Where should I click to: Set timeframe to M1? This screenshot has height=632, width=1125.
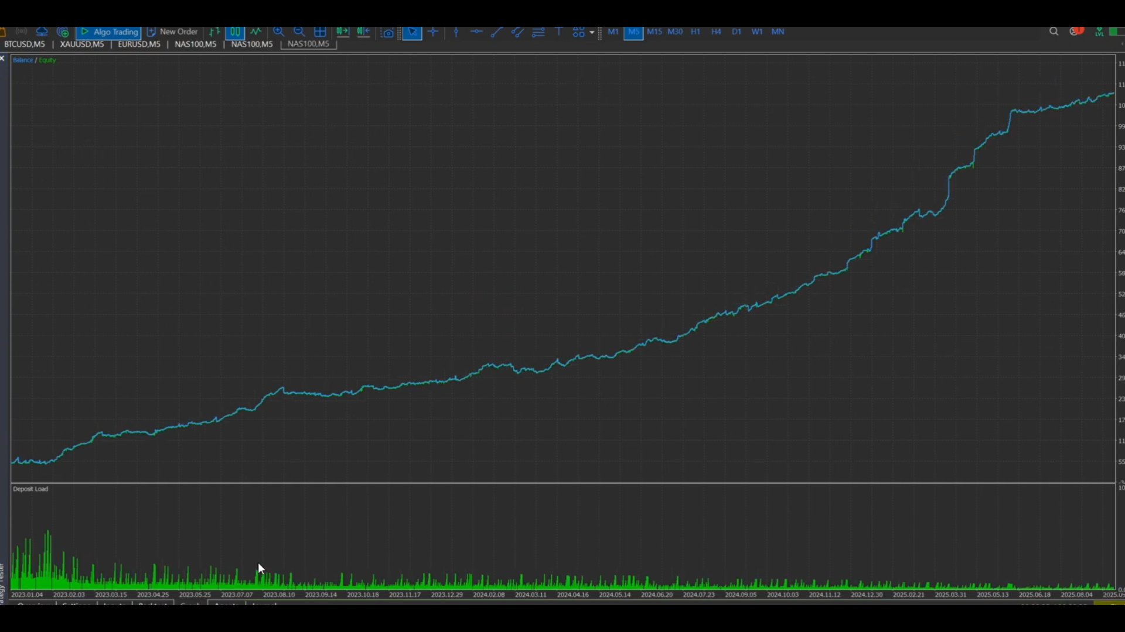(613, 32)
